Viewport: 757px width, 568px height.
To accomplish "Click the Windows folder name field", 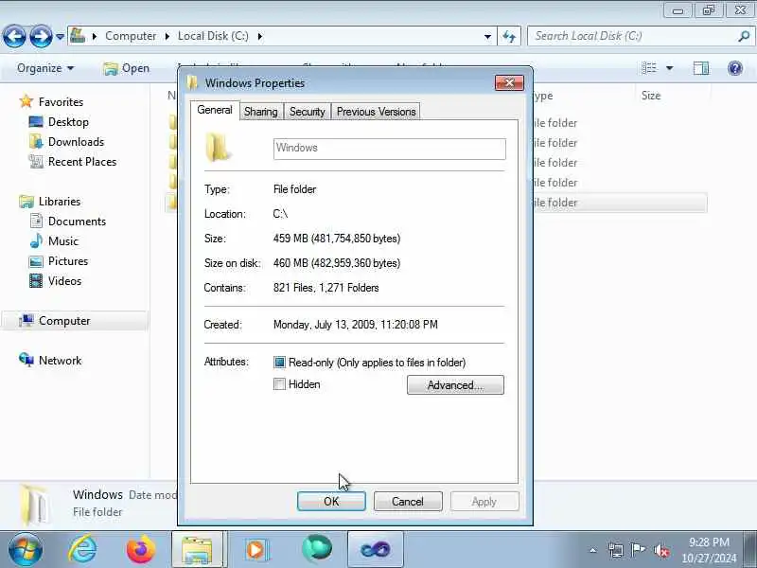I will coord(390,149).
